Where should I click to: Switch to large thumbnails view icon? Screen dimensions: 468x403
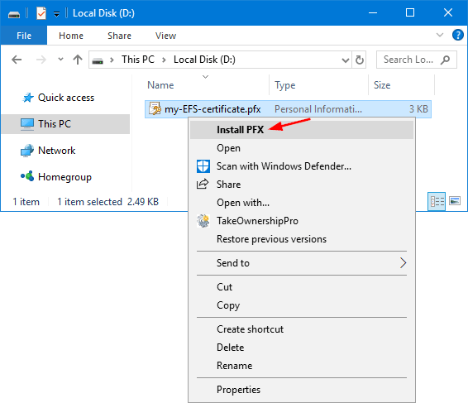pyautogui.click(x=455, y=201)
